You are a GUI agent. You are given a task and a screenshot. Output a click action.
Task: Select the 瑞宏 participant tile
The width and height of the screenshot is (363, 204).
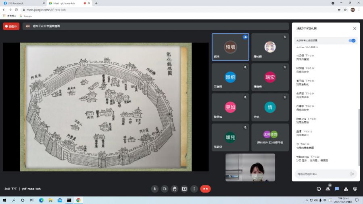[270, 77]
